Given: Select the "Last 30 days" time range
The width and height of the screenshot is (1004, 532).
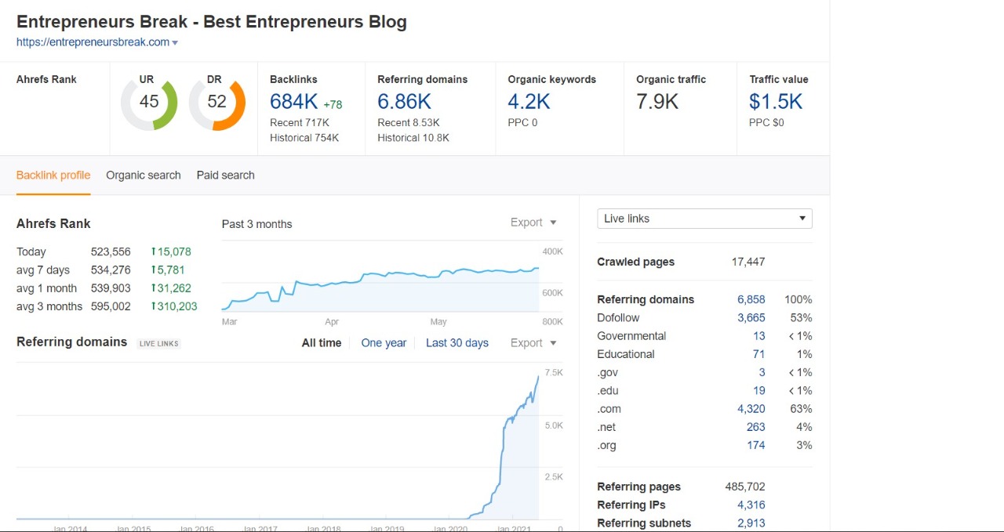Looking at the screenshot, I should coord(457,342).
